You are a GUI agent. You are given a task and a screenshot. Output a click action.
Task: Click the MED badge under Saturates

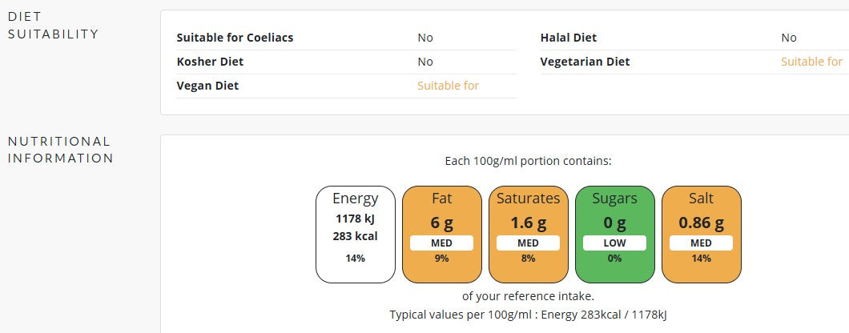click(529, 243)
